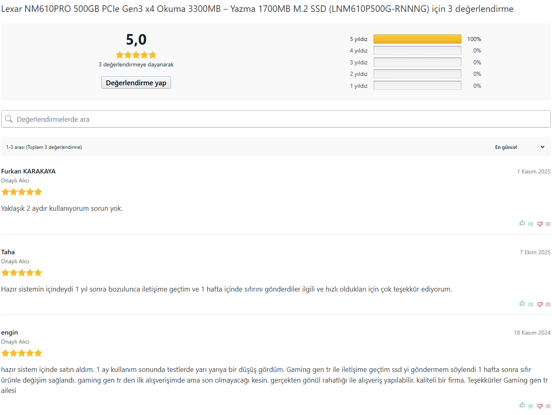552x415 pixels.
Task: Click Taha's review text starting 'Hazır sistemin içindeydi'
Action: pos(226,289)
